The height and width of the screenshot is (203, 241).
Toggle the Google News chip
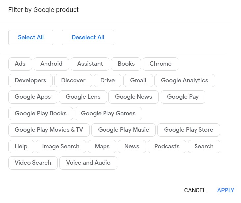pos(134,97)
